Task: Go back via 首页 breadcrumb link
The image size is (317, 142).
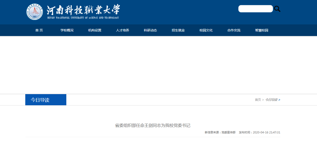Action: (258, 100)
